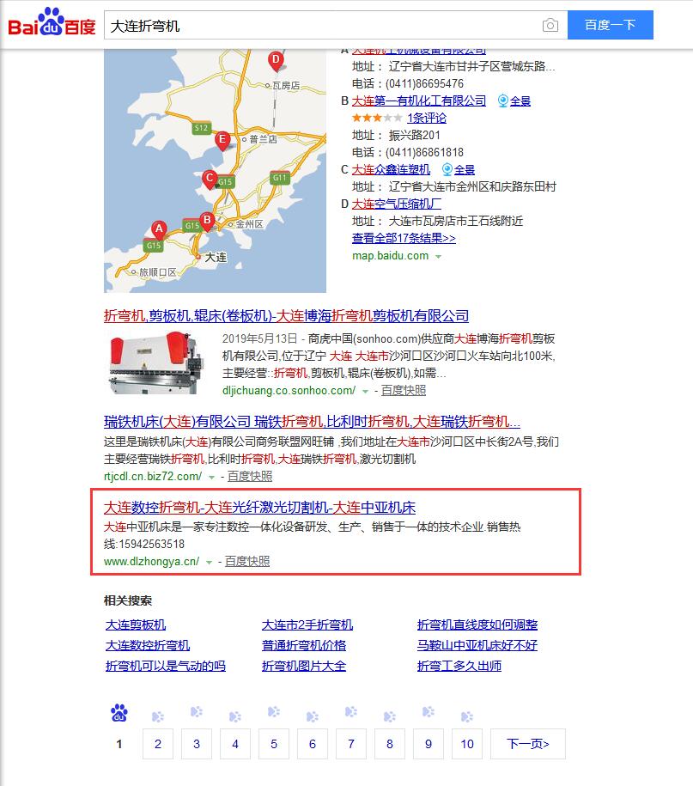Expand dropdown arrow next to dljichuang.co.sonhoo.com
The image size is (693, 786).
(x=365, y=392)
